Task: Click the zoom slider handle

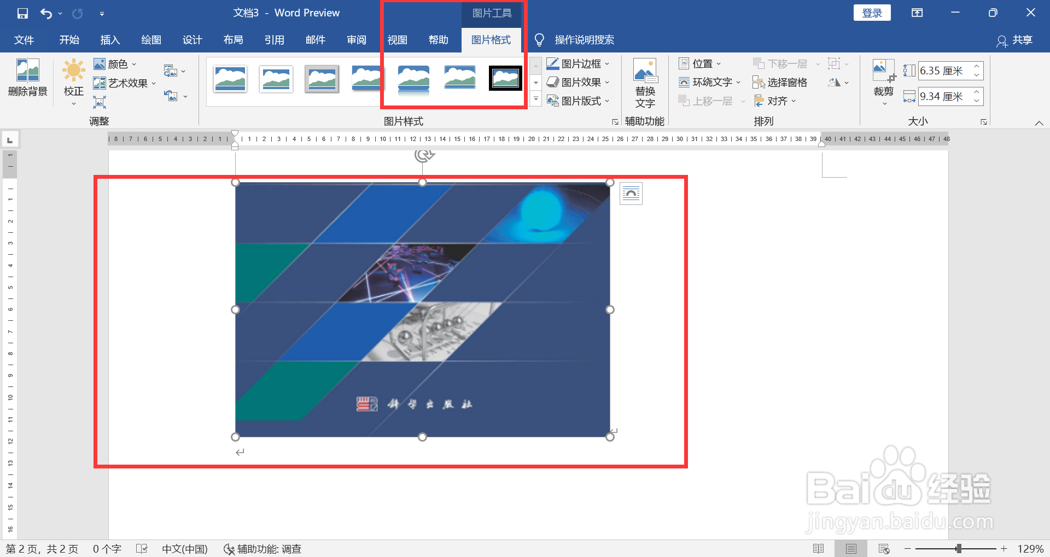Action: 959,548
